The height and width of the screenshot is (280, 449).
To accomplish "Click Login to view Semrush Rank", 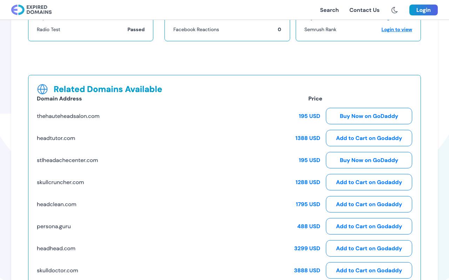I will (397, 29).
